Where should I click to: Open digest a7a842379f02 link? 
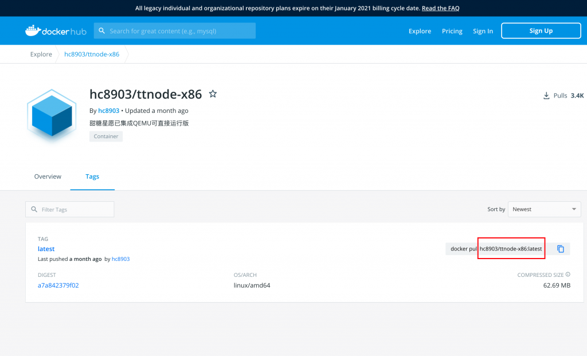58,285
